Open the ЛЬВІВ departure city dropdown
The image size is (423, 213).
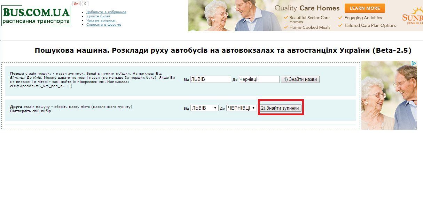tap(204, 108)
